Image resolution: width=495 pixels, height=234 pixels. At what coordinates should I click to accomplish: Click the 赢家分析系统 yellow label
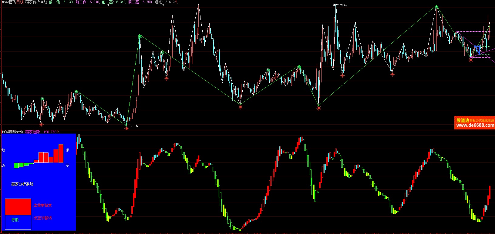[22, 184]
